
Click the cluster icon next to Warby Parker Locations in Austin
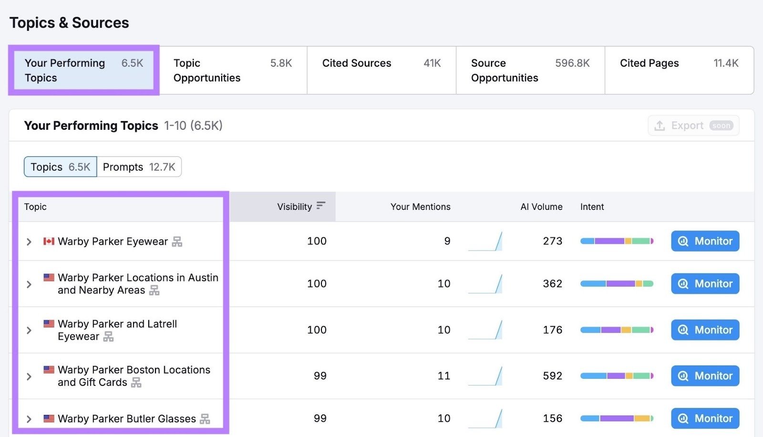click(x=155, y=291)
